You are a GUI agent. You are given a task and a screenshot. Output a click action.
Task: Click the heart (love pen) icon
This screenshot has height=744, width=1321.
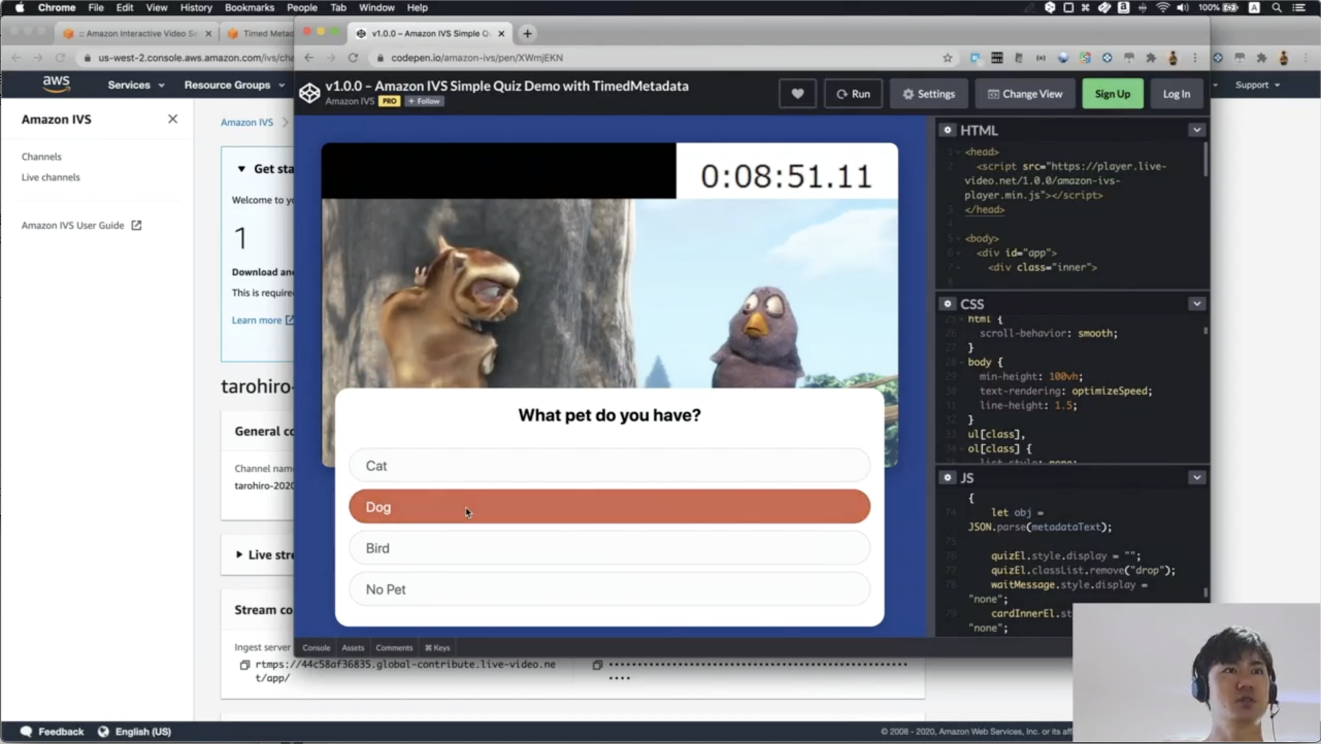coord(797,94)
